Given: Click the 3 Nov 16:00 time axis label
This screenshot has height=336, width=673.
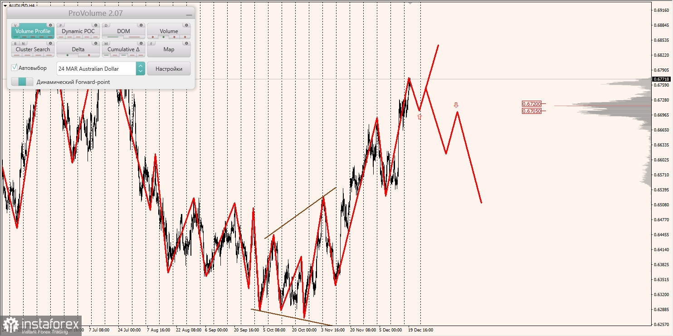Looking at the screenshot, I should (x=333, y=330).
